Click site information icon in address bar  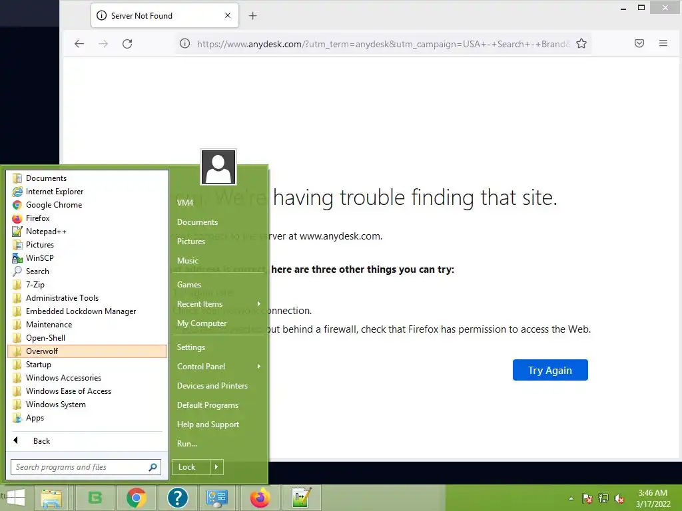coord(185,43)
